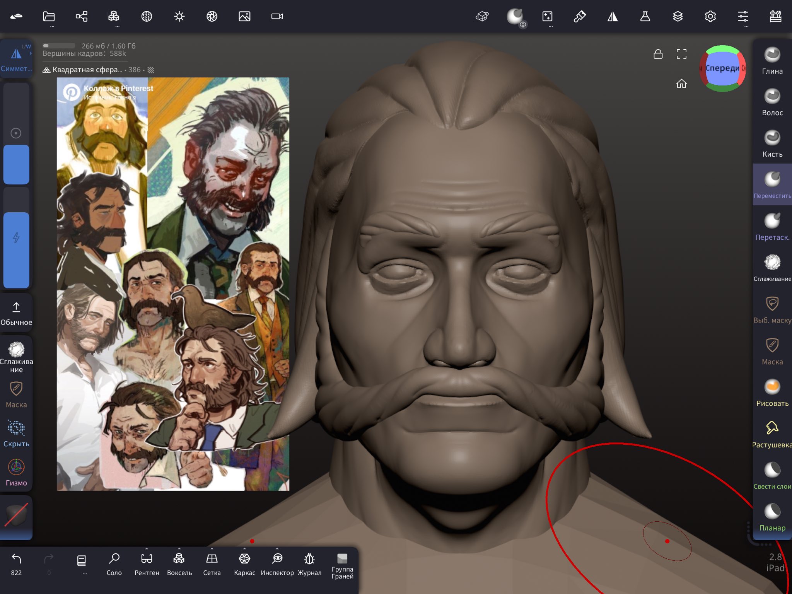Choose the Перетаск. (Drag) tool

coord(772,227)
